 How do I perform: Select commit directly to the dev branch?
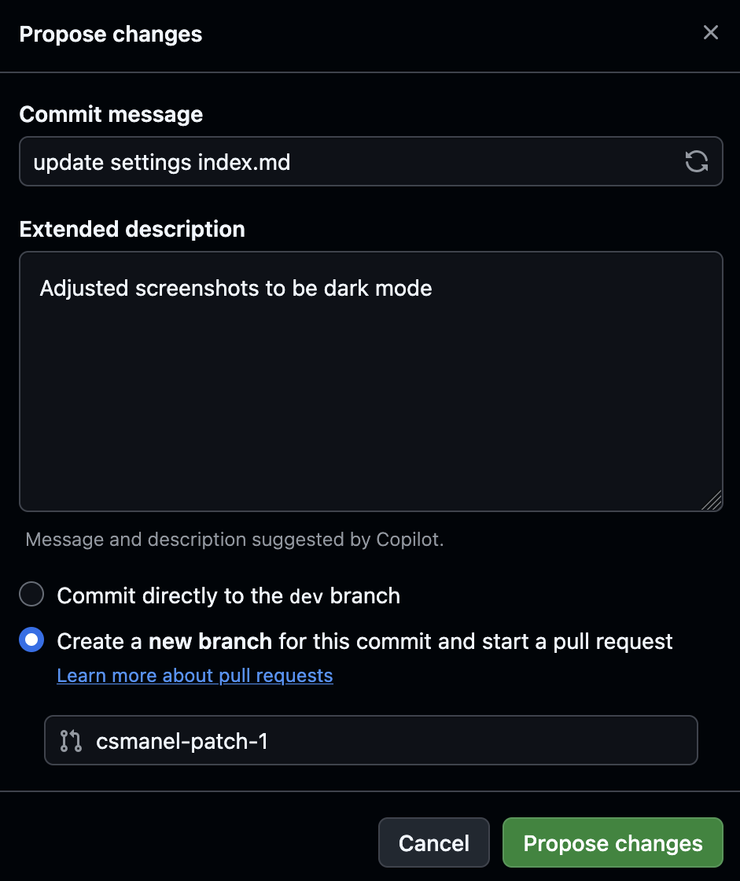tap(31, 594)
